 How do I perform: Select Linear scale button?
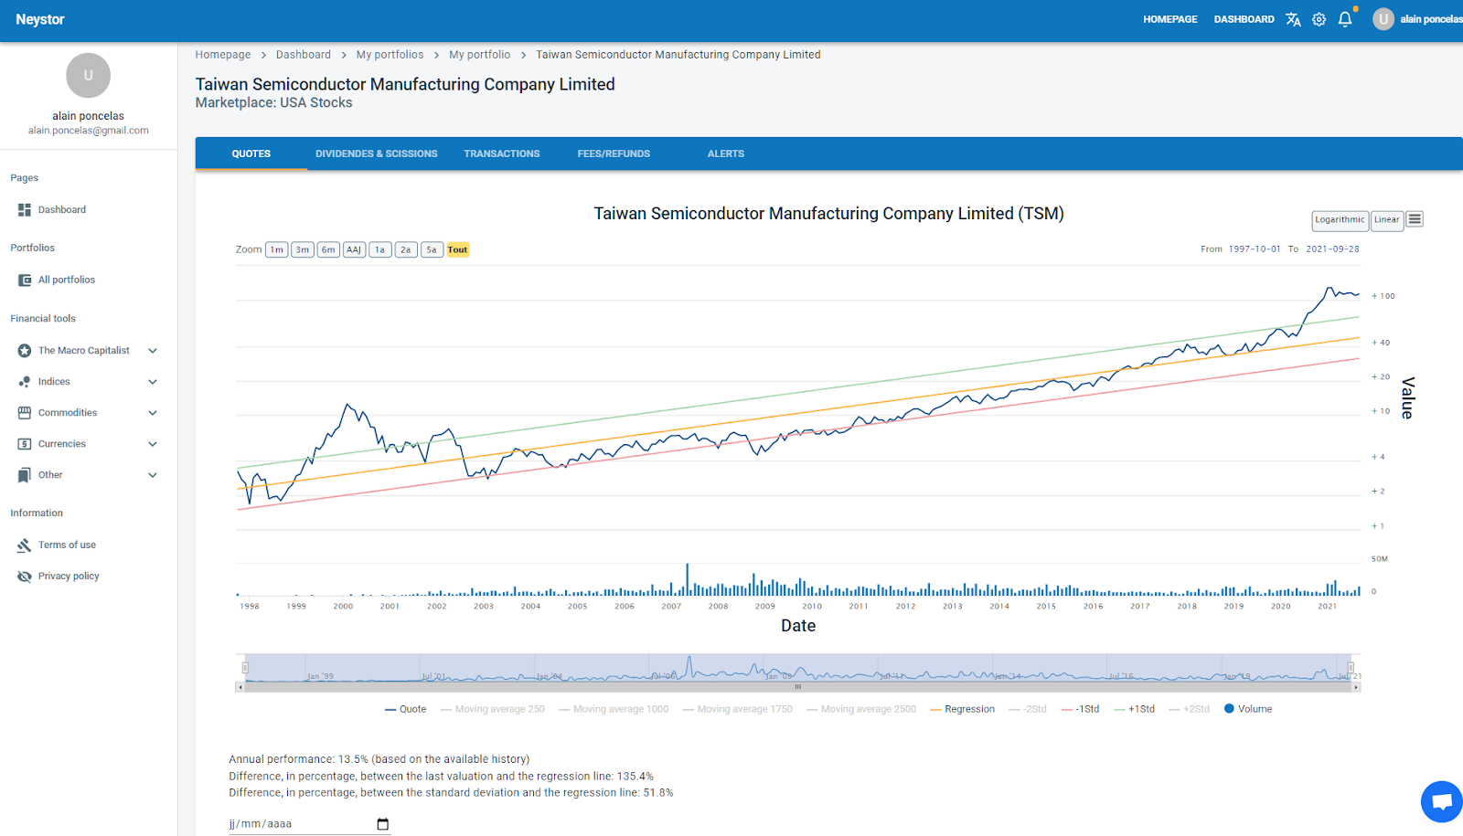(x=1387, y=220)
